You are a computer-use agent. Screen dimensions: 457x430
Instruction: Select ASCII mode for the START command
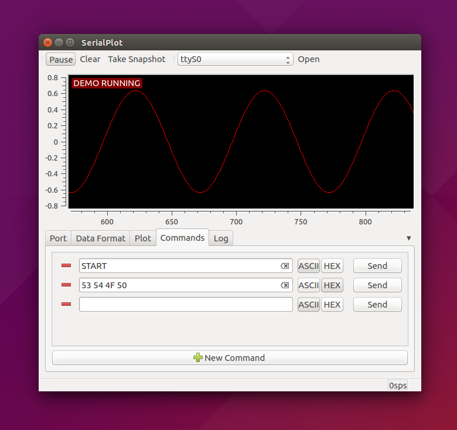pos(309,266)
